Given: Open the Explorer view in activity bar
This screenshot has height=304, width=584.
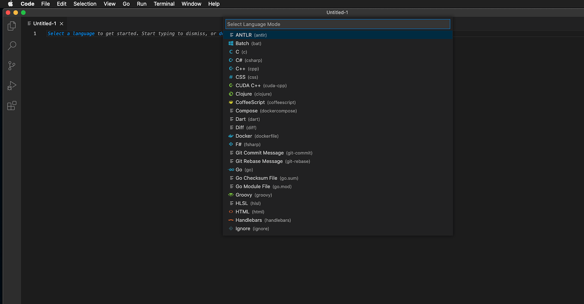Looking at the screenshot, I should [x=12, y=26].
